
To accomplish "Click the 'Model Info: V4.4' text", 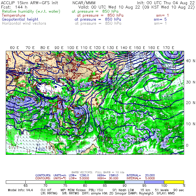I will pos(20,190).
